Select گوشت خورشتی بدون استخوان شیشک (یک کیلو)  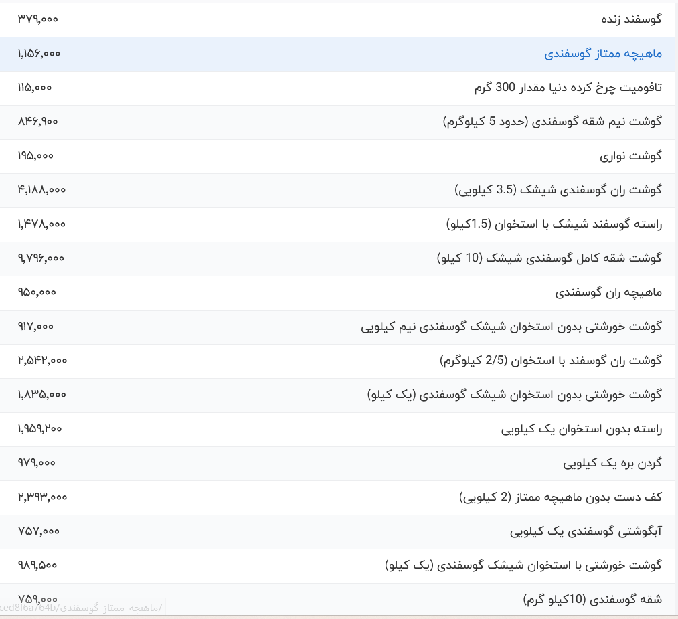[x=515, y=395]
